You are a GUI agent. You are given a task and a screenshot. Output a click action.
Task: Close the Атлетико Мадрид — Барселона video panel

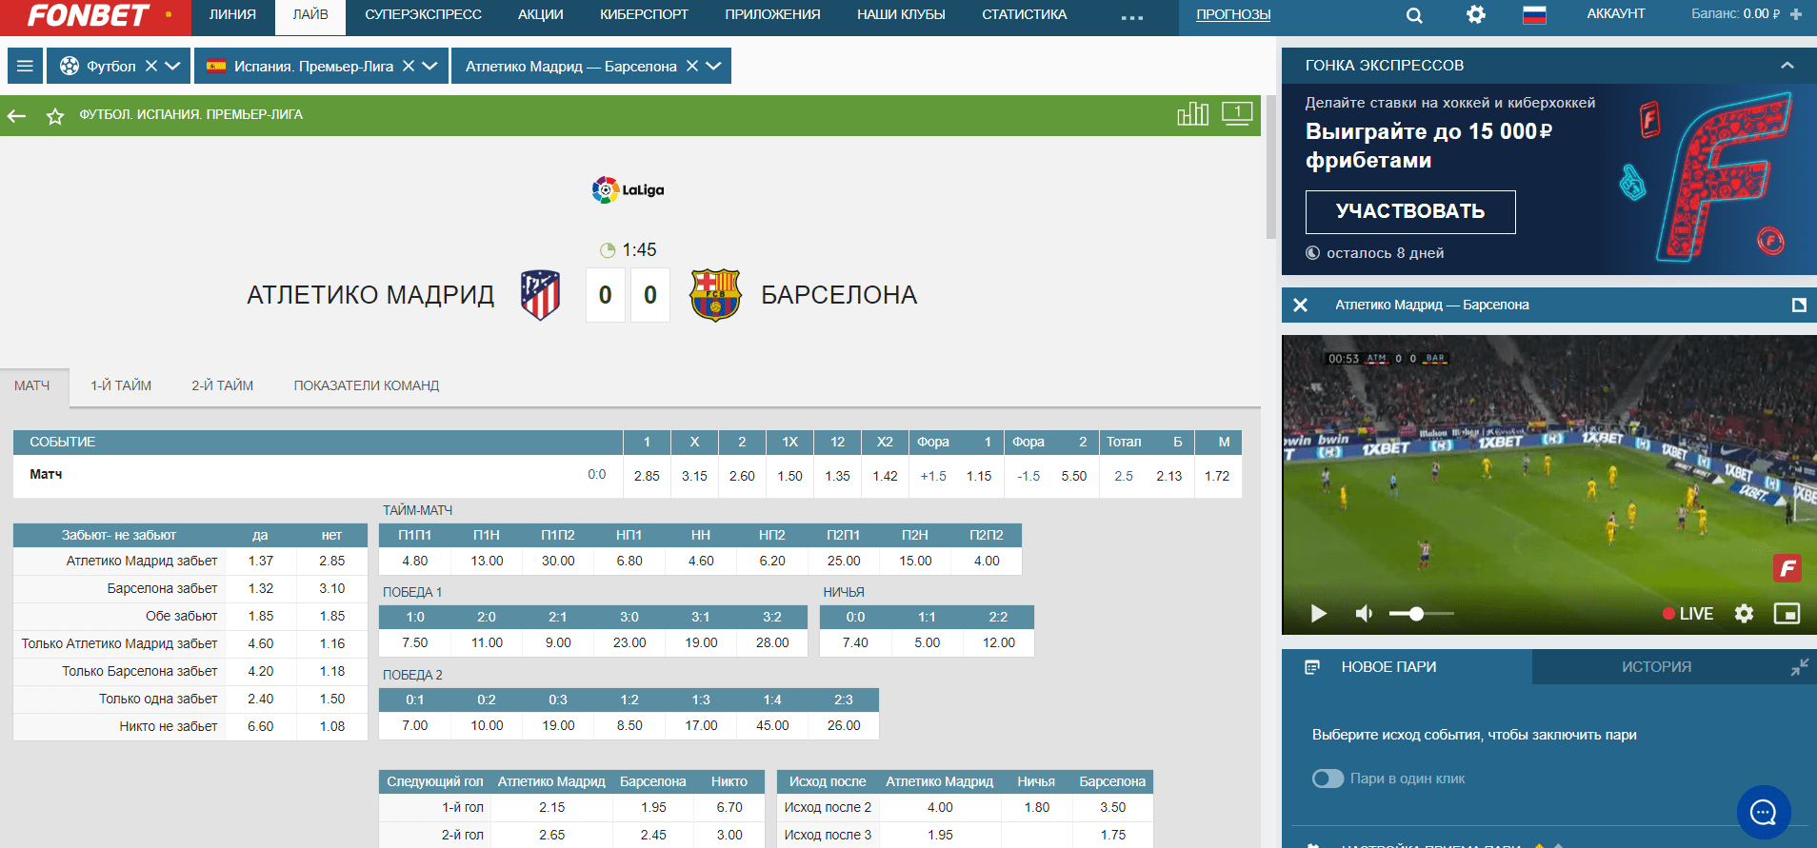pos(1300,306)
